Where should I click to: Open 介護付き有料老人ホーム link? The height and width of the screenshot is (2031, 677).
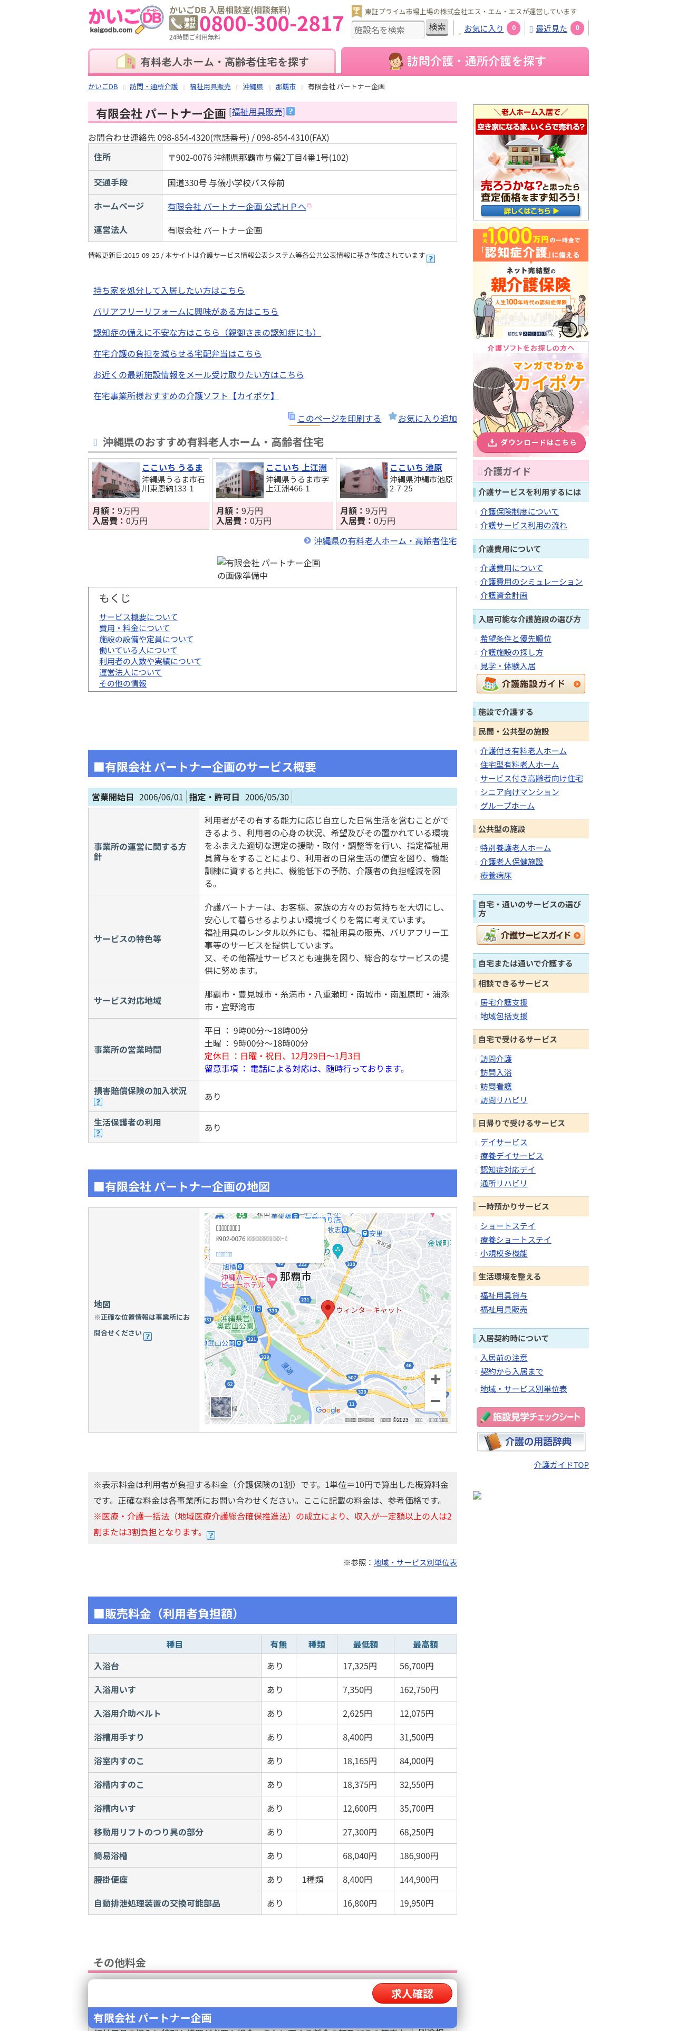524,751
